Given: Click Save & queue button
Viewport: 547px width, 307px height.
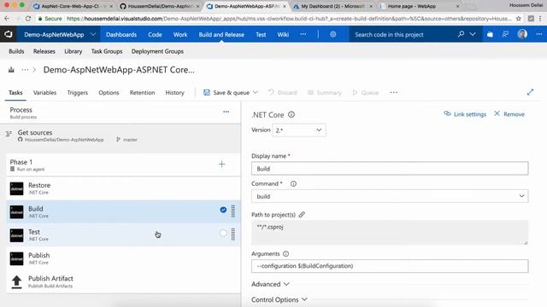Looking at the screenshot, I should pyautogui.click(x=226, y=93).
